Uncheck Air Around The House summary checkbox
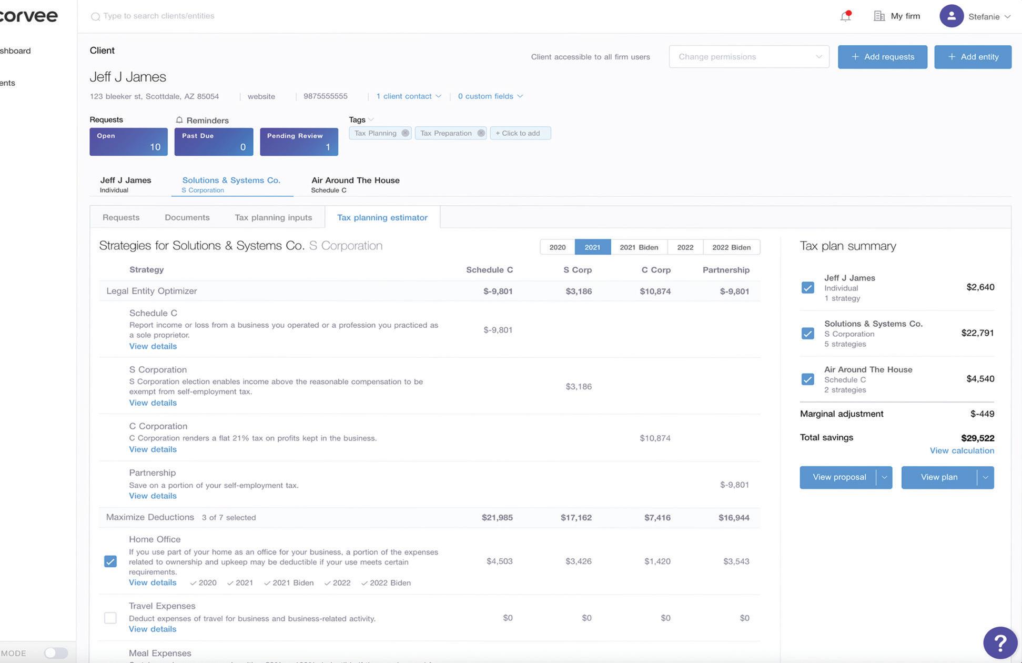 [x=807, y=379]
